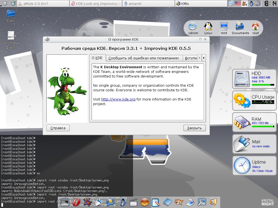
Task: Open the Linux penguin device icon
Action: [x=208, y=28]
